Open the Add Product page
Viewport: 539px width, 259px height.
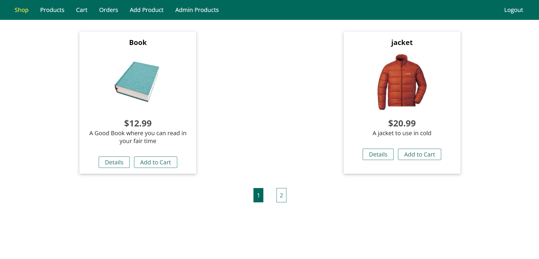147,10
